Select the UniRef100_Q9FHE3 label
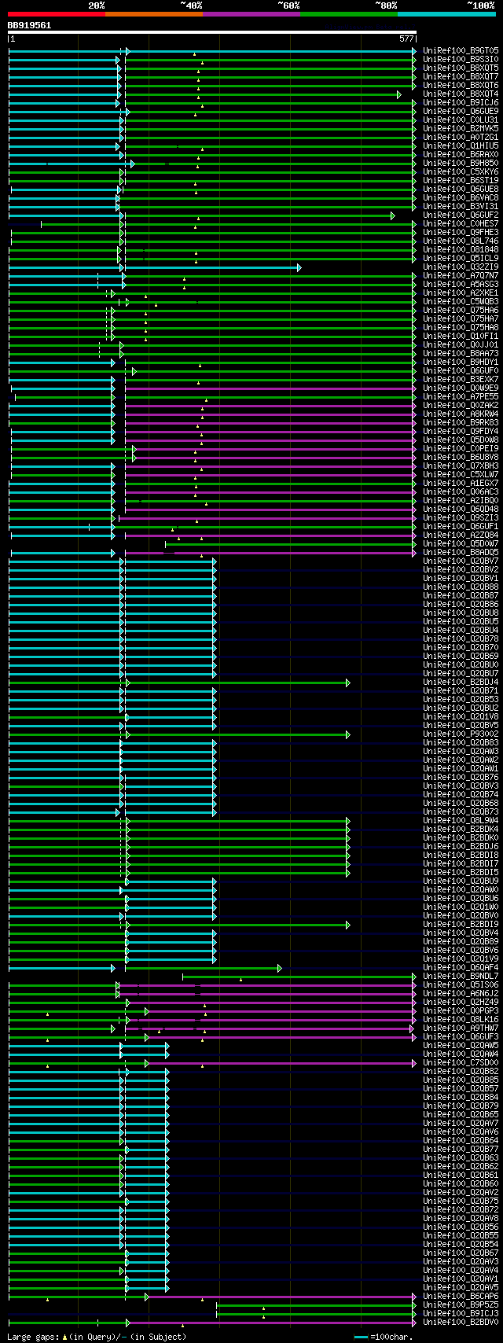Image resolution: width=503 pixels, height=1343 pixels. coord(461,233)
